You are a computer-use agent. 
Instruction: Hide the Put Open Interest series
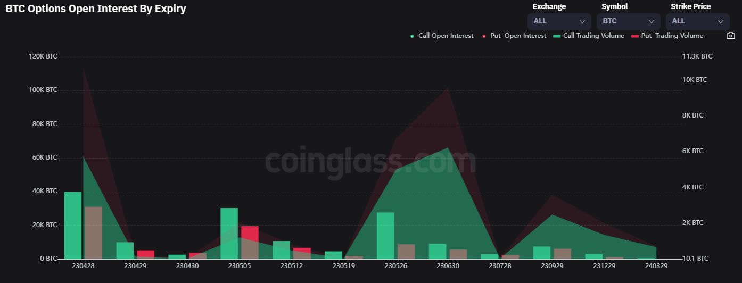(x=514, y=36)
